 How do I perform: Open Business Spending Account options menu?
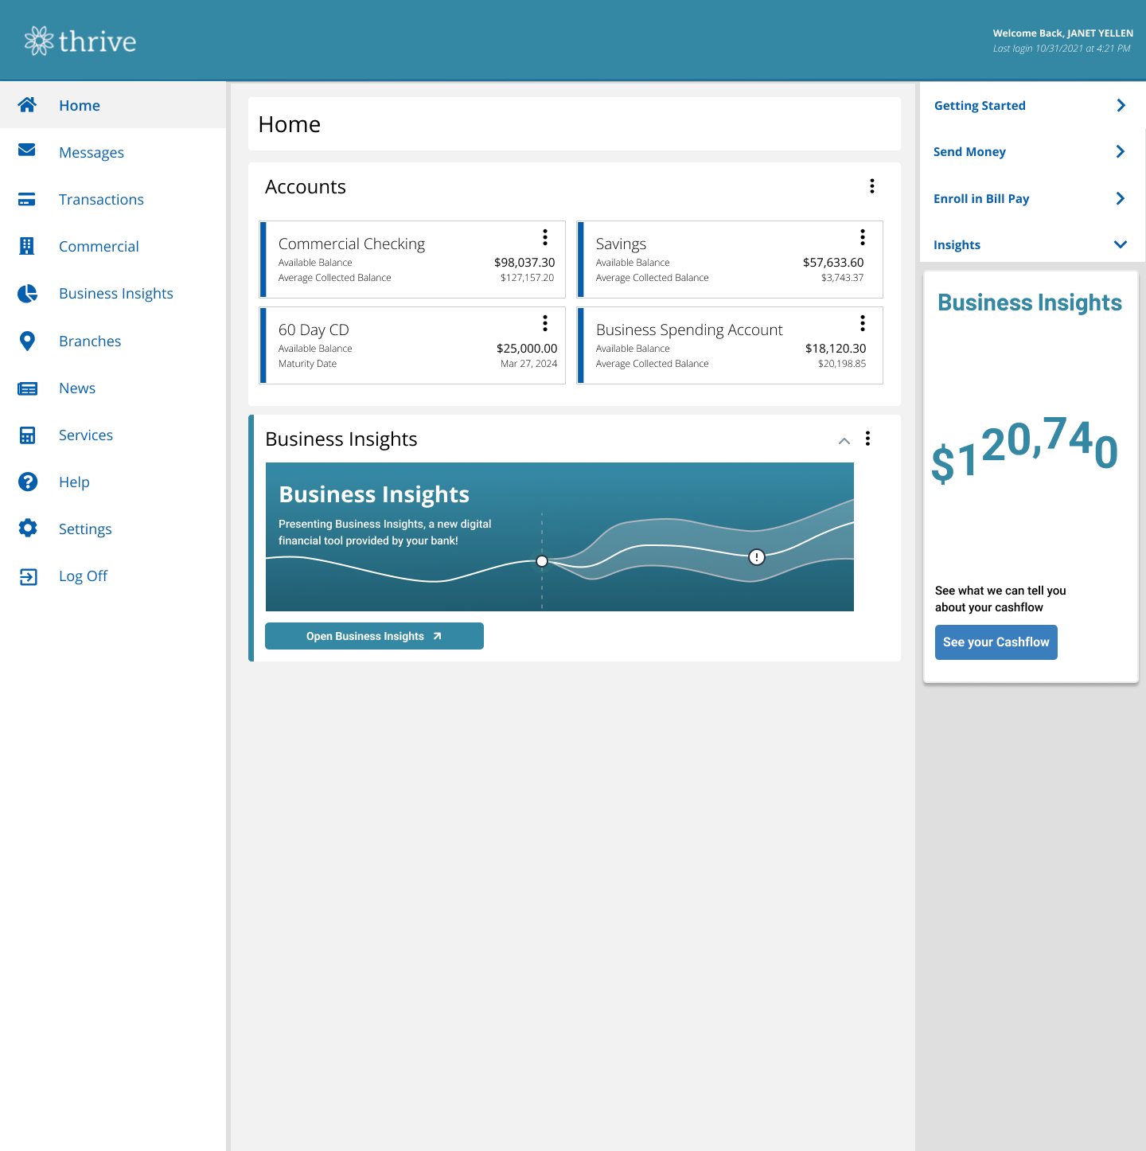[x=863, y=323]
